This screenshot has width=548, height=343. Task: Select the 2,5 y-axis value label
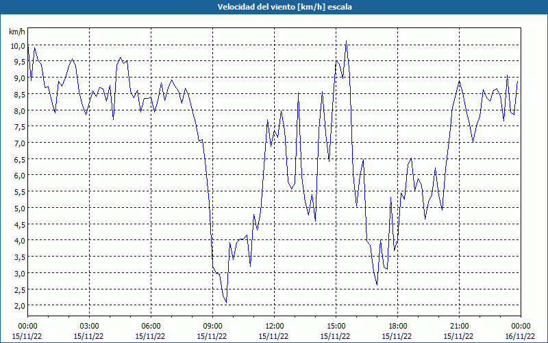click(x=20, y=289)
